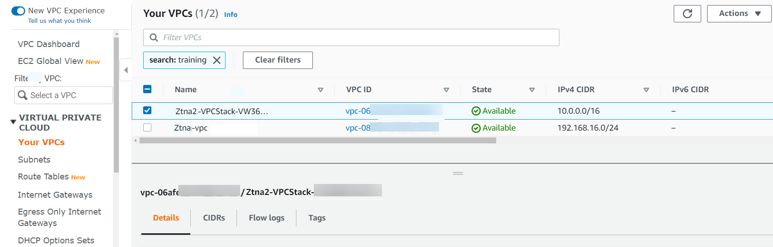Sort by Name column arrow icon
This screenshot has height=247, width=773.
click(321, 90)
